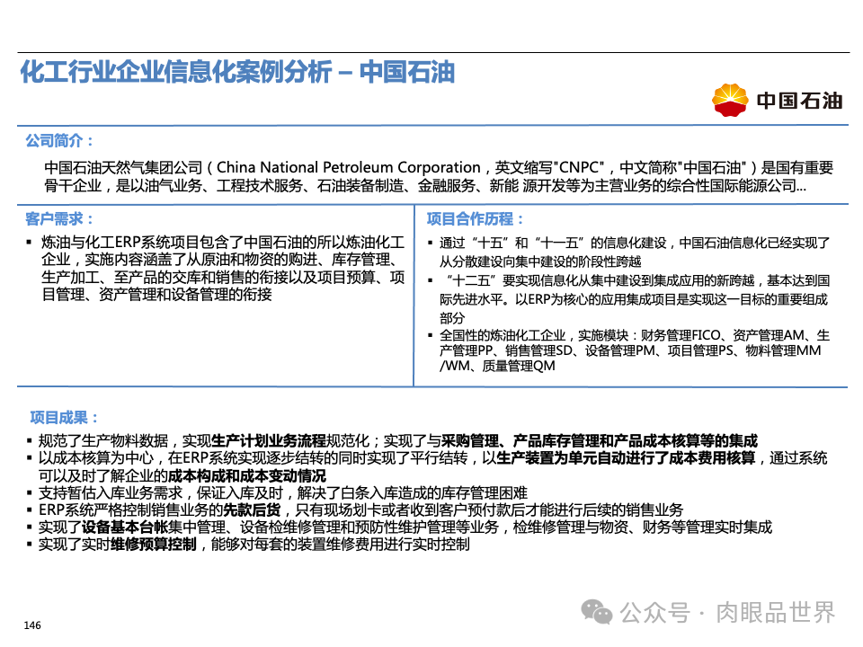Viewport: 863px width, 647px height.
Task: Click the slide title 化工行业企业信息化案例分析 – 中国石油
Action: click(237, 72)
